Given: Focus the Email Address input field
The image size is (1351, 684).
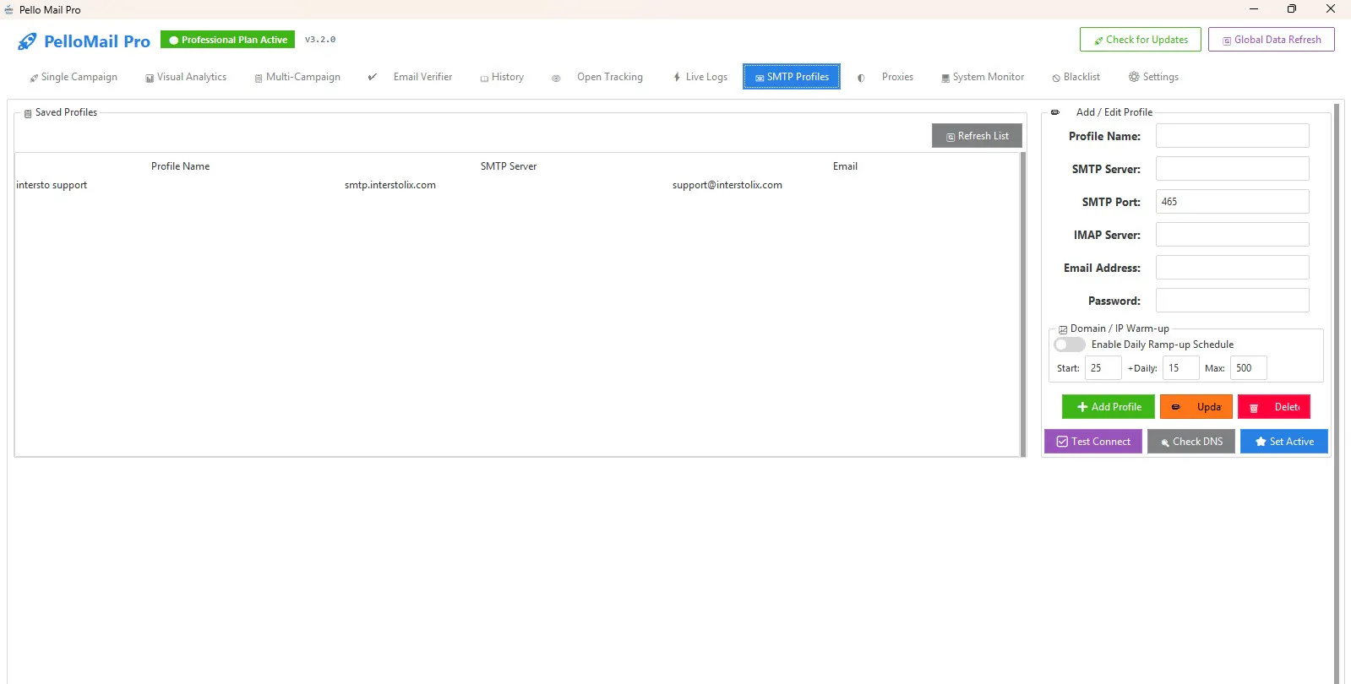Looking at the screenshot, I should [x=1232, y=268].
